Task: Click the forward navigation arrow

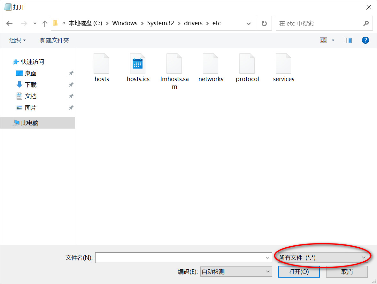Action: 24,23
